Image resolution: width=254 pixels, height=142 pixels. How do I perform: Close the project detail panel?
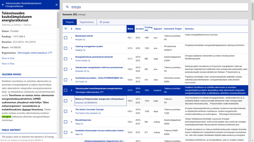[57, 5]
